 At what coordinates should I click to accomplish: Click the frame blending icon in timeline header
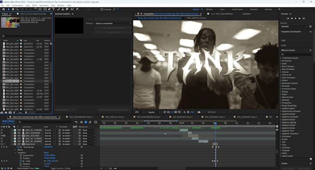click(86, 122)
